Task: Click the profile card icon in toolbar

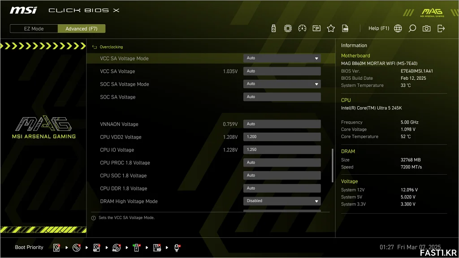Action: [x=316, y=28]
